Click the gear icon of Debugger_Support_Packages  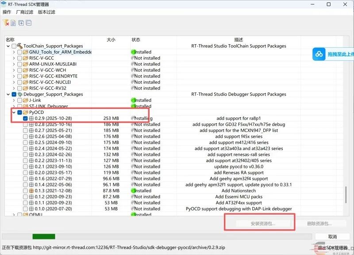pyautogui.click(x=20, y=94)
